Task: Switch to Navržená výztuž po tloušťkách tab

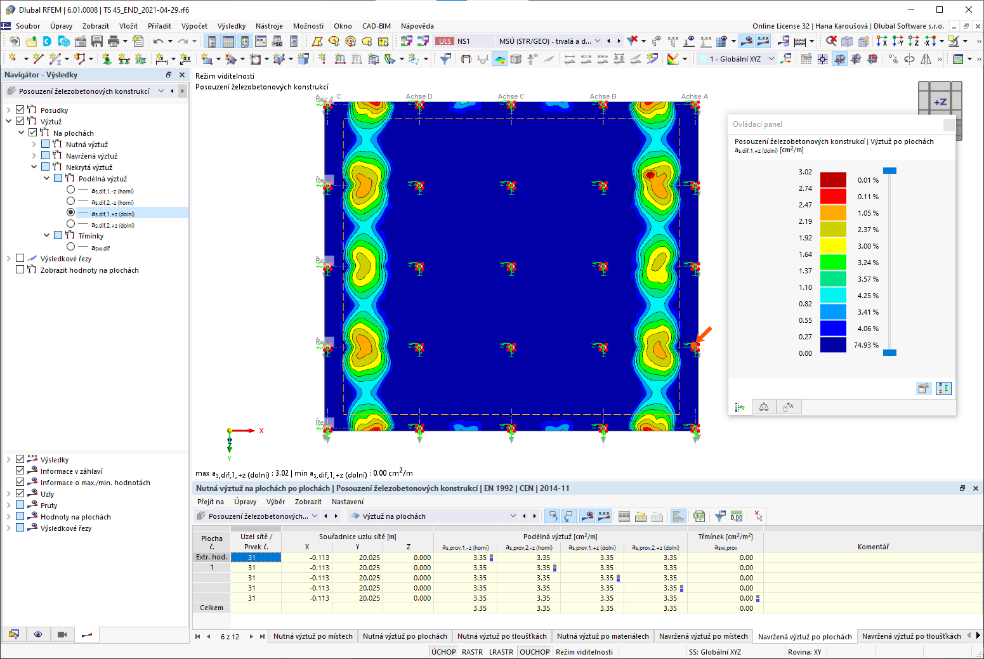Action: (911, 636)
